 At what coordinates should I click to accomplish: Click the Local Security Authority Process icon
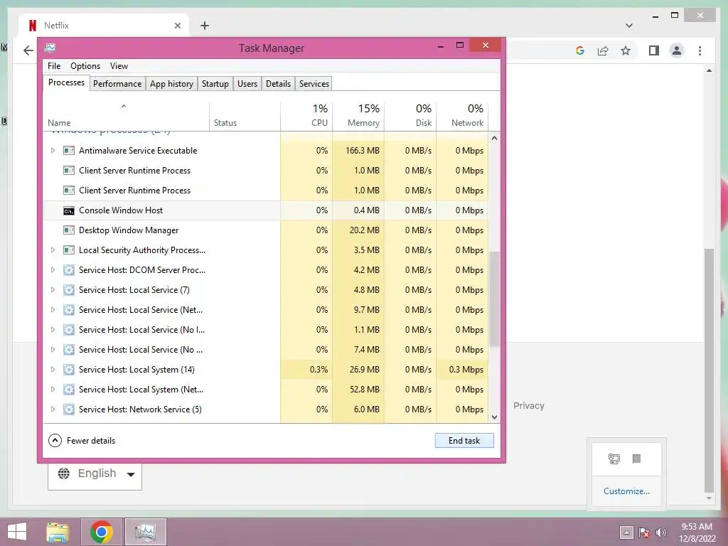69,250
